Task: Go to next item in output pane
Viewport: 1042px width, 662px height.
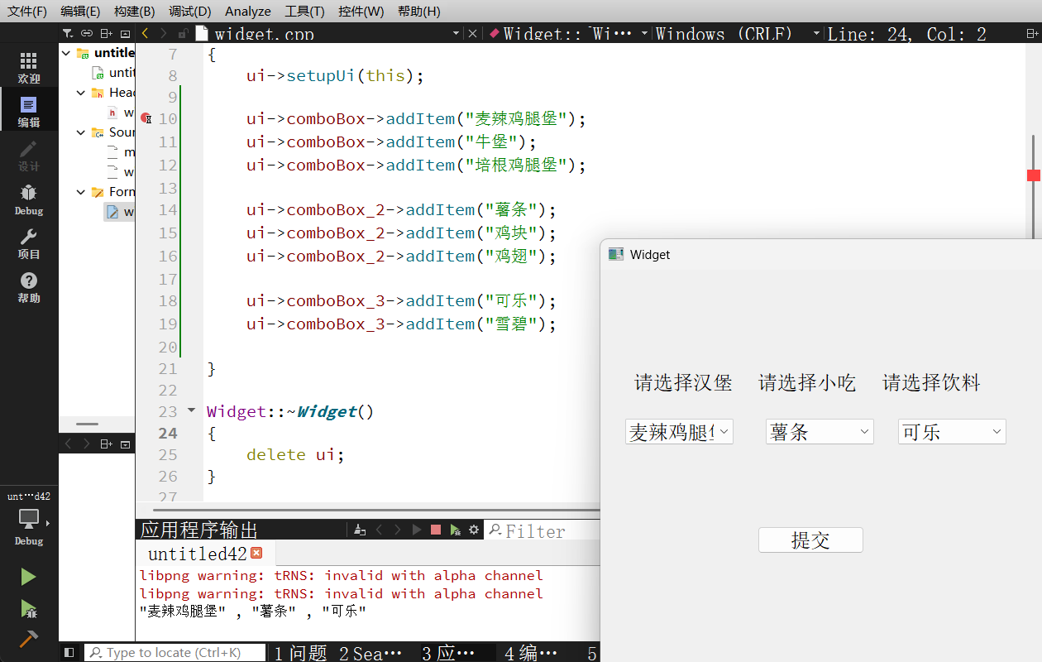Action: pyautogui.click(x=398, y=530)
